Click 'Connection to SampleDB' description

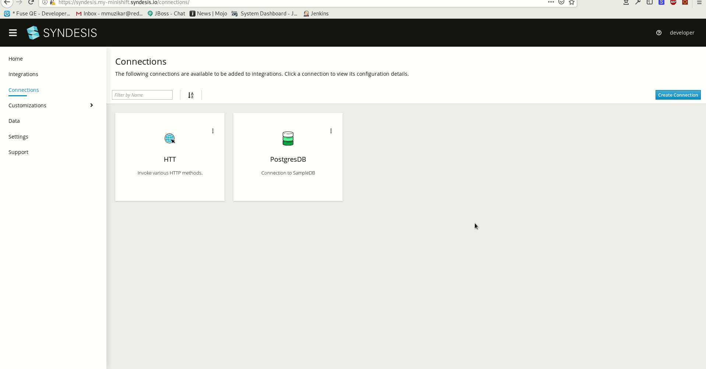pos(288,173)
